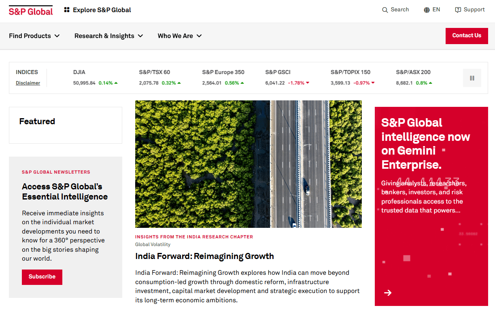This screenshot has height=310, width=495.
Task: Open the indices Disclaimer link
Action: point(28,83)
